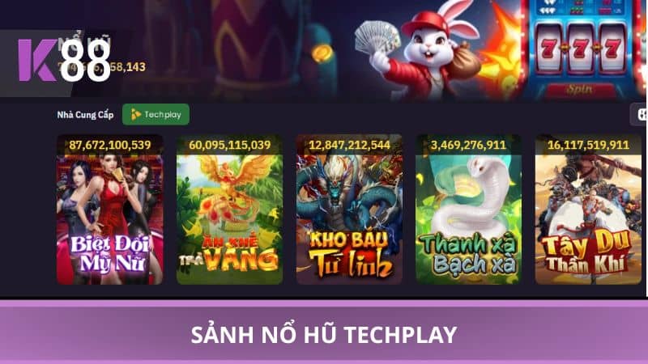Viewport: 648px width, 364px height.
Task: Click the gold coin in the banner
Action: [322, 53]
